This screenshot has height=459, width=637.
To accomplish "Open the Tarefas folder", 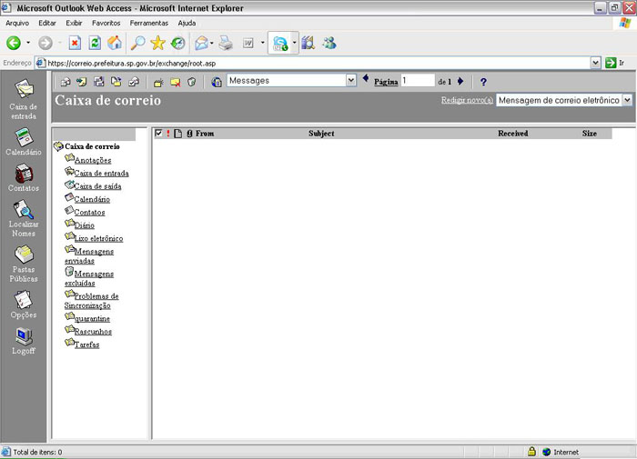I will tap(87, 344).
